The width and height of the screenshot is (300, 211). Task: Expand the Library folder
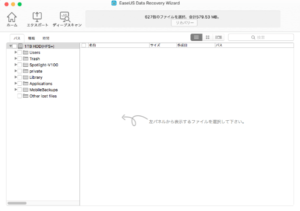(x=15, y=77)
